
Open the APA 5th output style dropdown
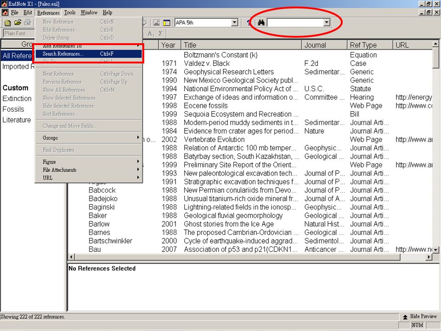(235, 23)
